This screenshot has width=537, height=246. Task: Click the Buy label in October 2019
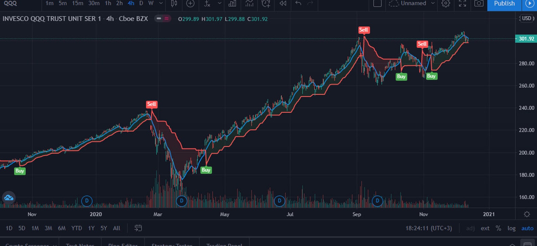[20, 171]
